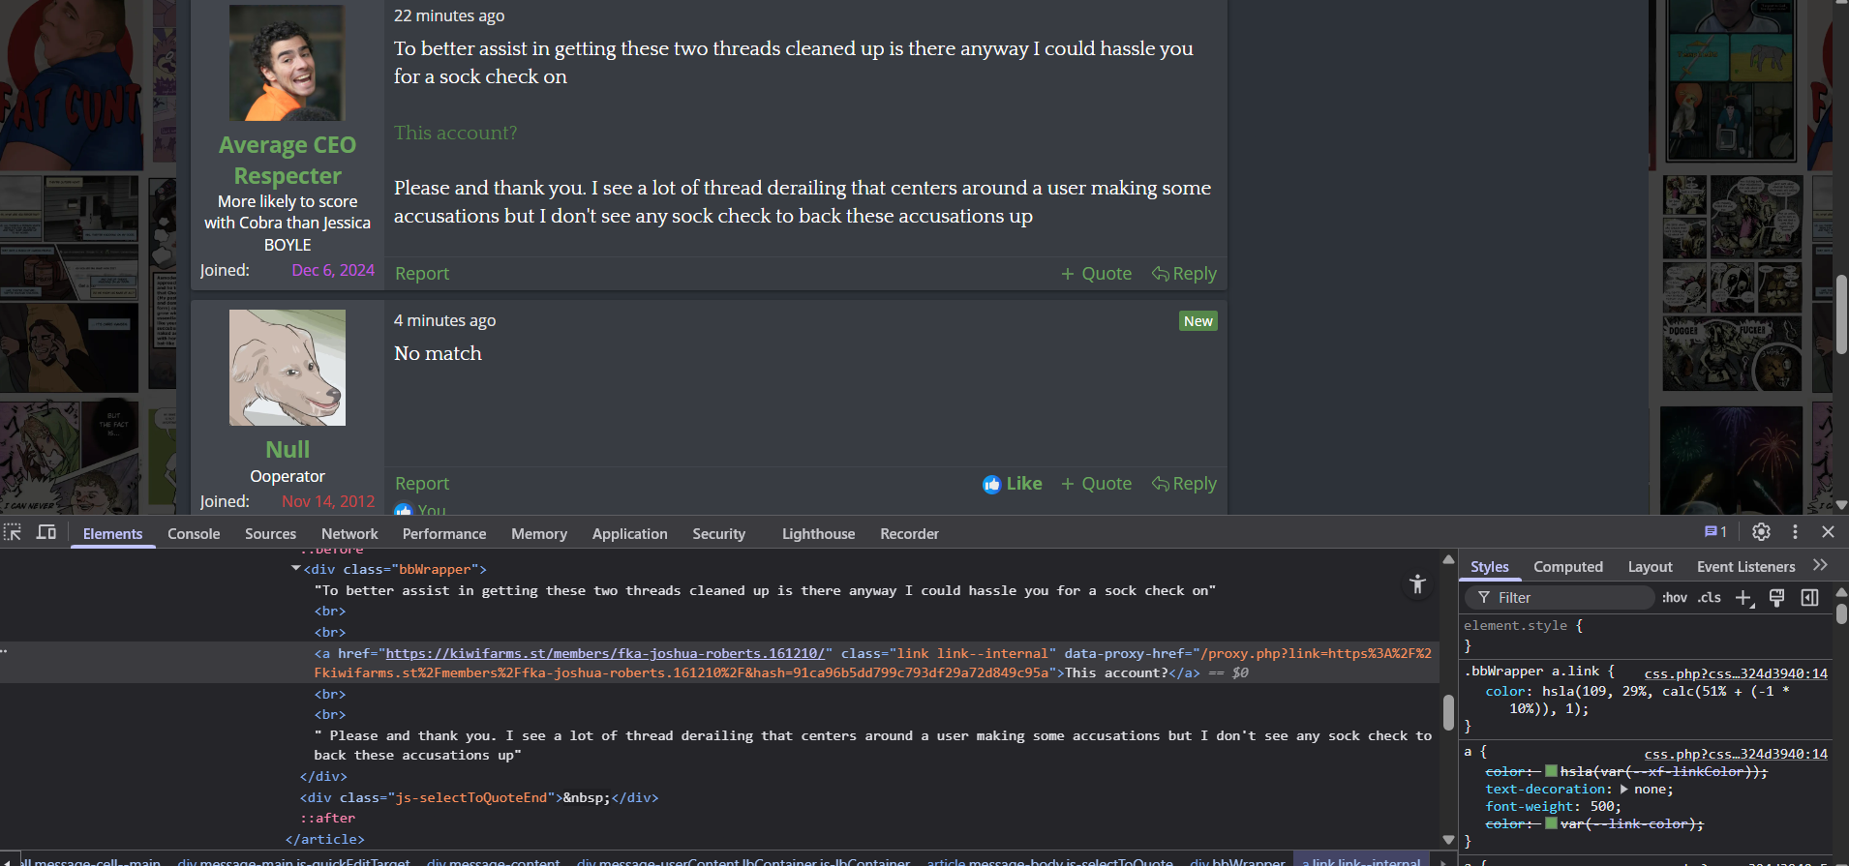Toggle computed styles sidebar icon
The height and width of the screenshot is (866, 1849).
[x=1809, y=598]
